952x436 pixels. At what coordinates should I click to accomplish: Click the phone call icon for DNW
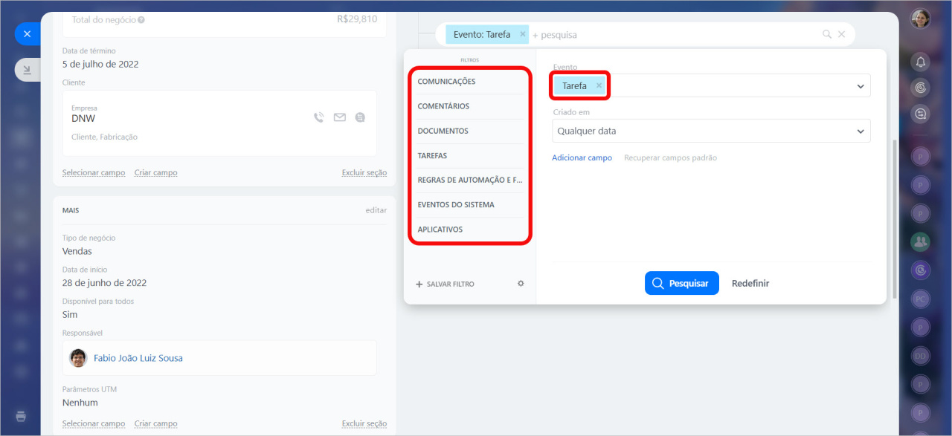tap(319, 117)
